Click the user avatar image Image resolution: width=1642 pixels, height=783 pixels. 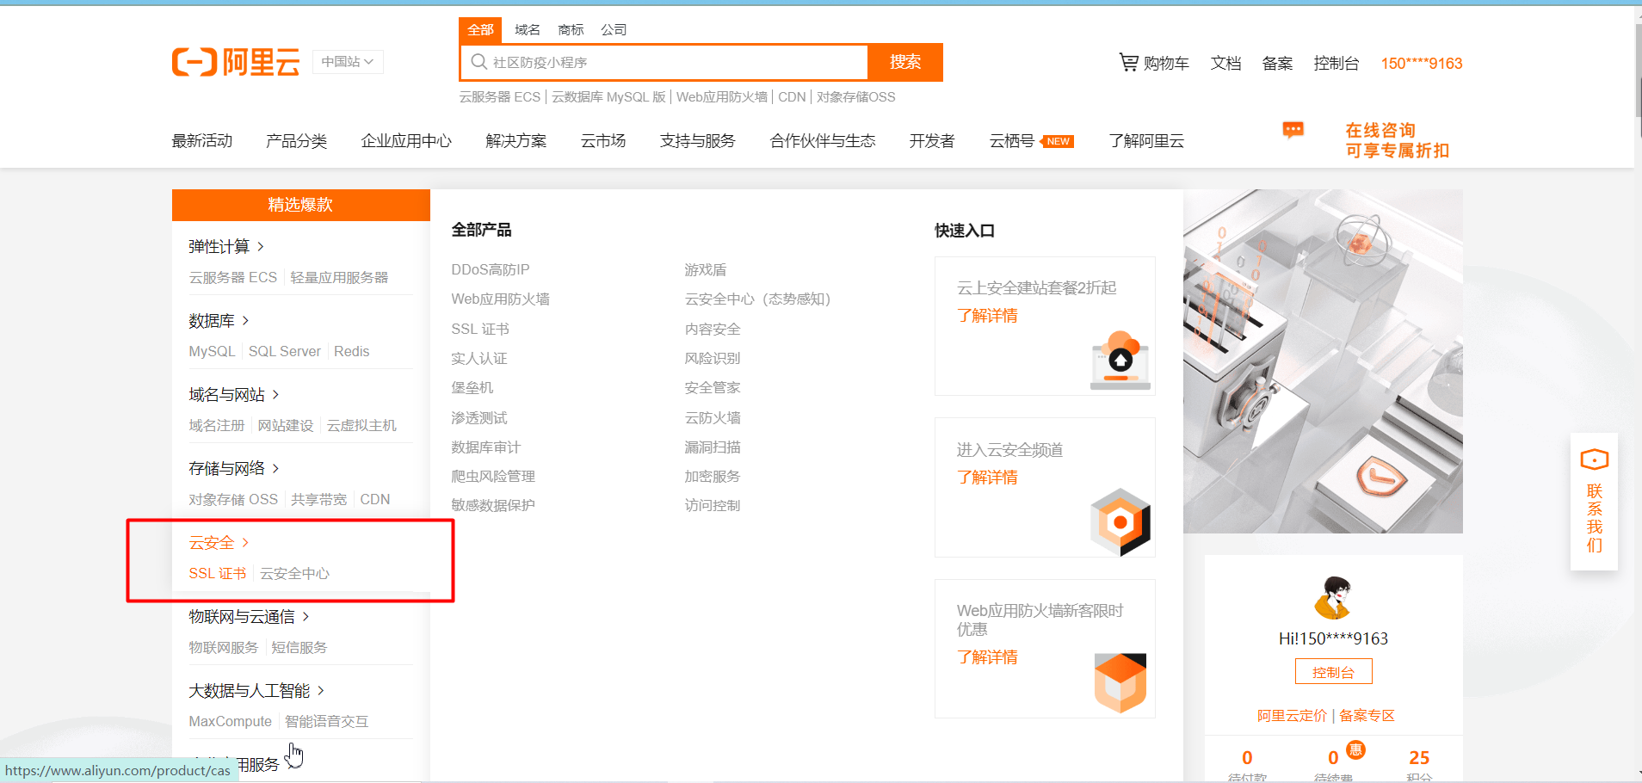click(x=1333, y=598)
